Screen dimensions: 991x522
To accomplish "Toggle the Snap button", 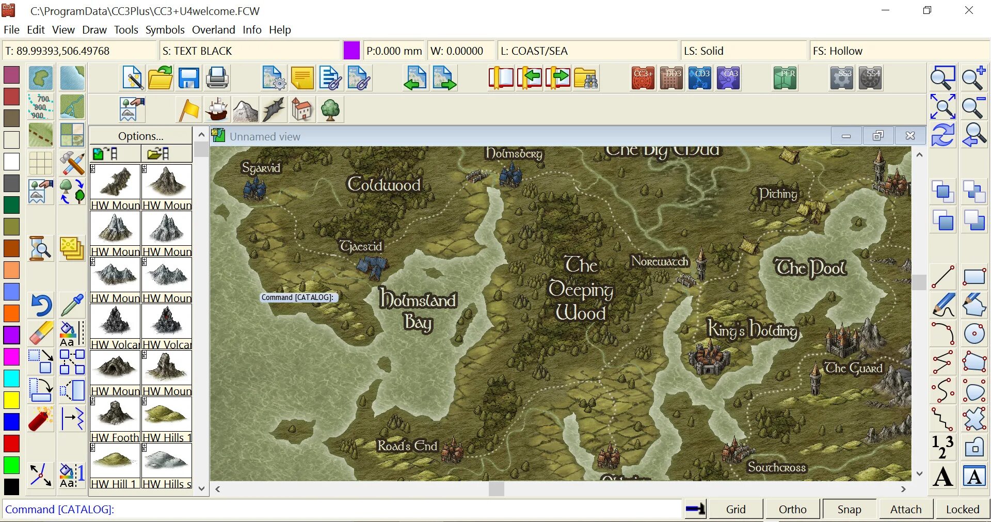I will pyautogui.click(x=849, y=510).
